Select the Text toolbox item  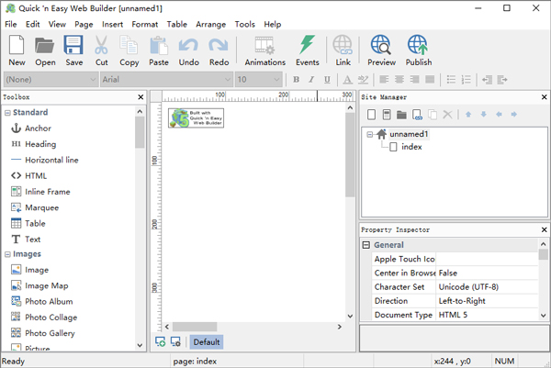(26, 240)
